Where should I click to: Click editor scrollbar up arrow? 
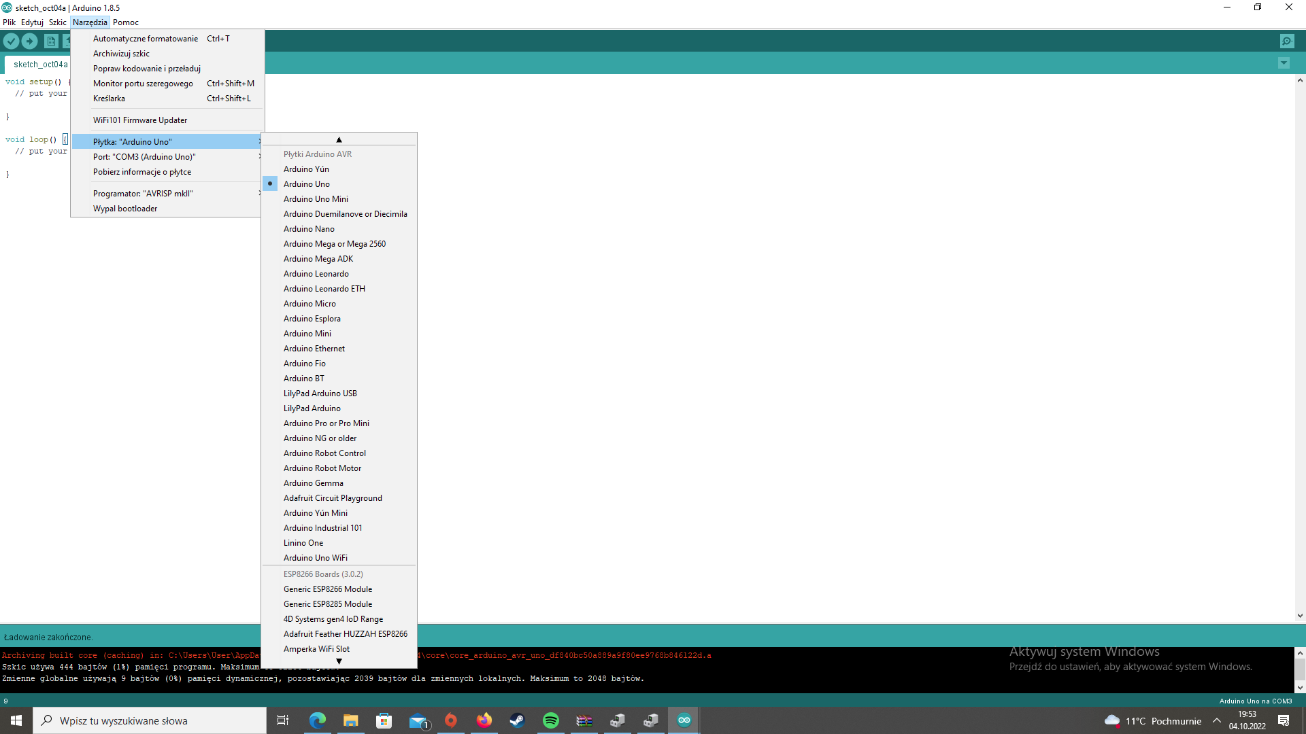[1300, 80]
